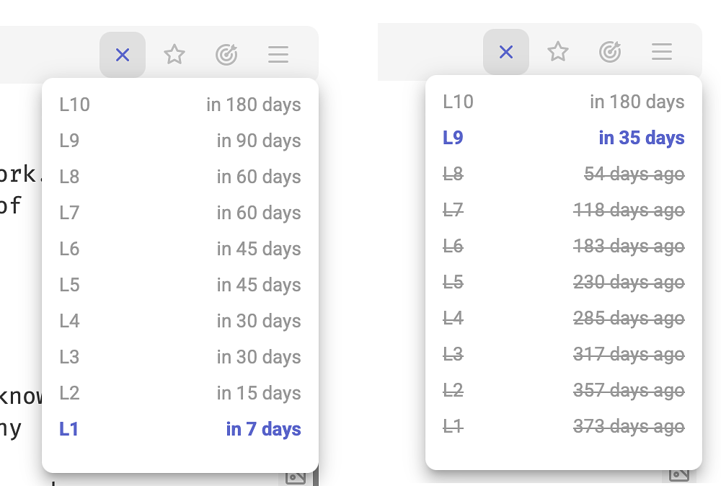The width and height of the screenshot is (721, 486).
Task: Open the bullseye target icon on the left
Action: point(226,54)
